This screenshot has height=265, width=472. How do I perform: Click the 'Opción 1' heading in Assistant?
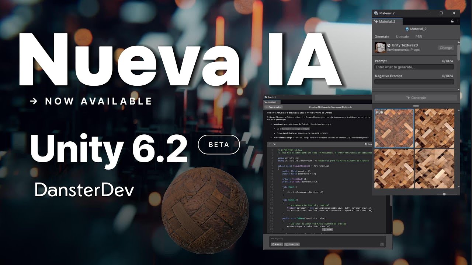(299, 112)
